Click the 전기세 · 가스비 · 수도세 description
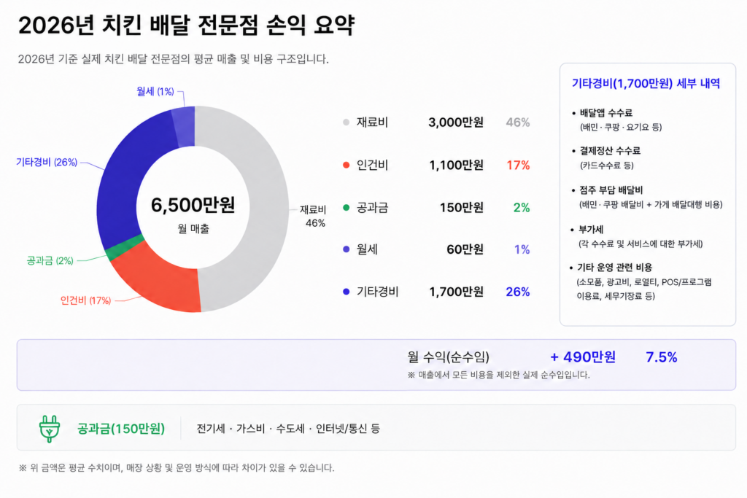Viewport: 747px width, 498px height. [288, 429]
